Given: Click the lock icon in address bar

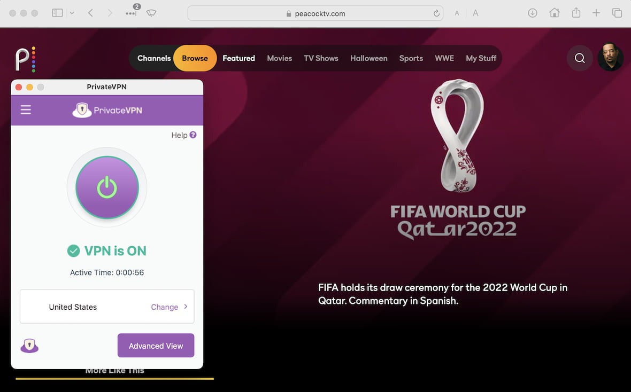Looking at the screenshot, I should [x=289, y=13].
